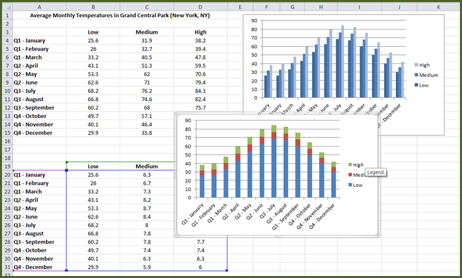The image size is (462, 278).
Task: Select column B header
Action: [93, 6]
